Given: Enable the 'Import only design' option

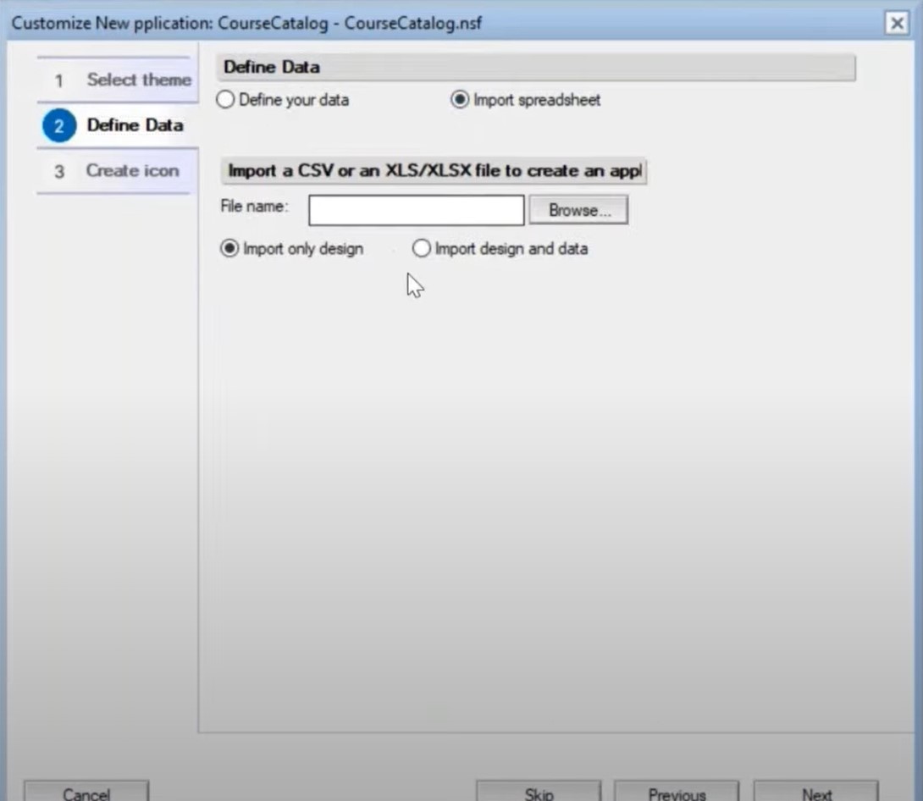Looking at the screenshot, I should pos(229,249).
